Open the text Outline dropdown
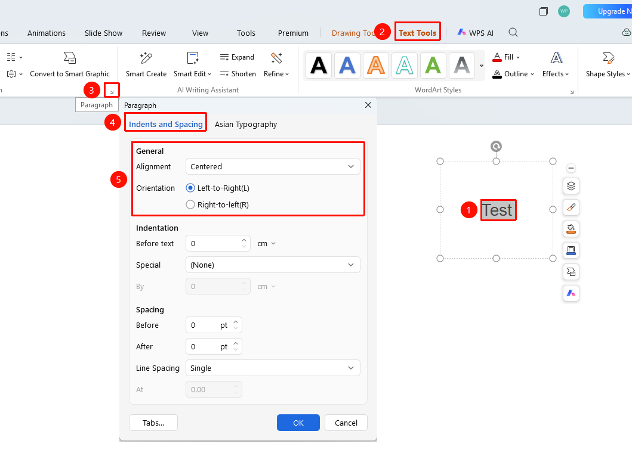 (513, 74)
